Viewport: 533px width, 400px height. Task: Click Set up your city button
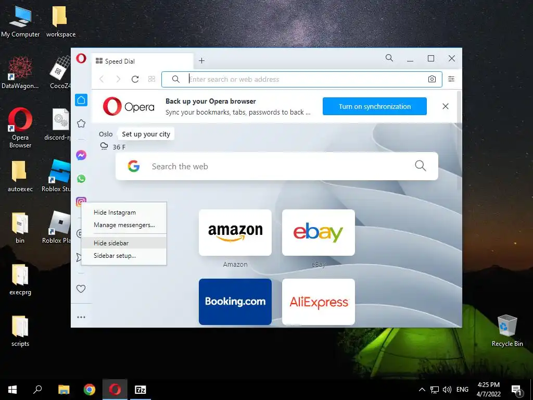146,134
